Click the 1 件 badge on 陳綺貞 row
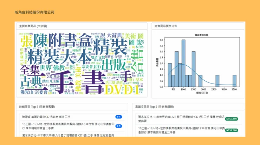 point(119,117)
